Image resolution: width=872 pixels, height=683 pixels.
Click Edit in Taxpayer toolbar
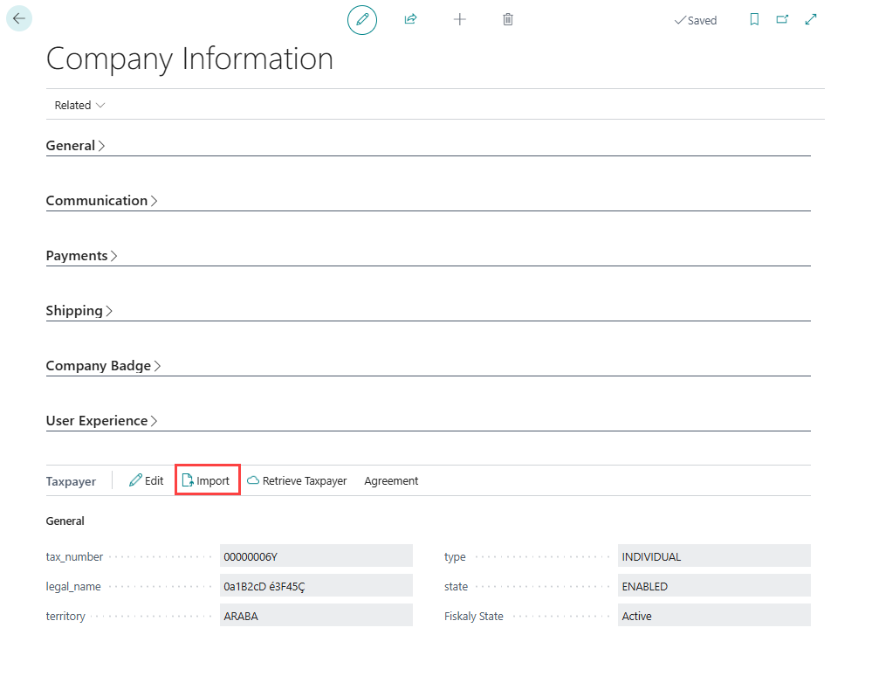[147, 480]
